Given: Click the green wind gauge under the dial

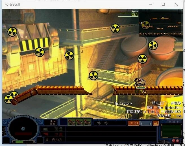Looking at the screenshot, I should pos(23,141).
